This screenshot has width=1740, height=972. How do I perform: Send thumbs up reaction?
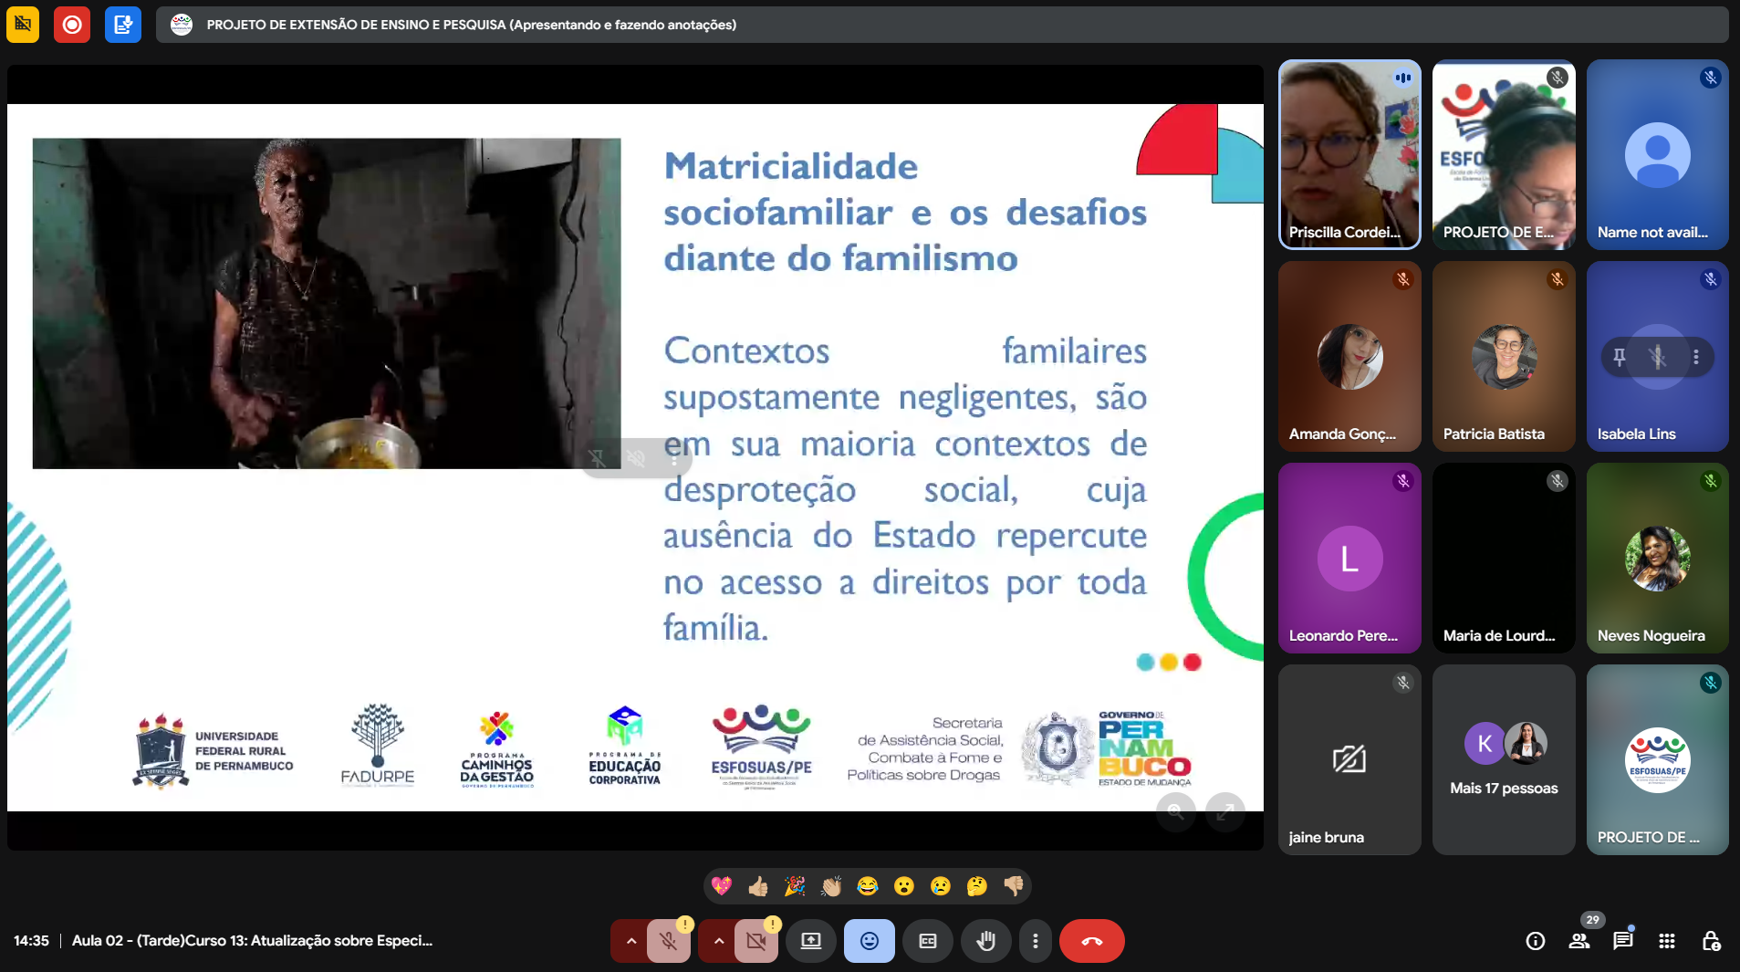click(757, 886)
